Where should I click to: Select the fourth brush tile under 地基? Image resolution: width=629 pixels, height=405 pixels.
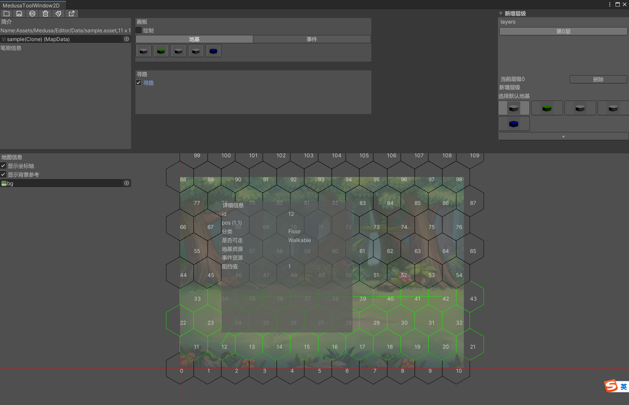pyautogui.click(x=196, y=51)
